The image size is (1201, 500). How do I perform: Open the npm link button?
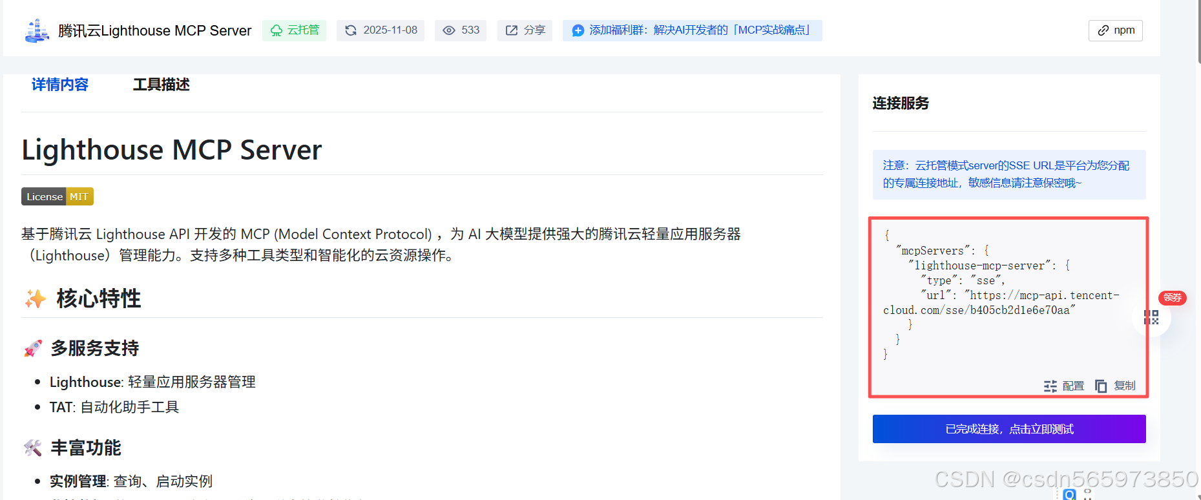tap(1116, 30)
